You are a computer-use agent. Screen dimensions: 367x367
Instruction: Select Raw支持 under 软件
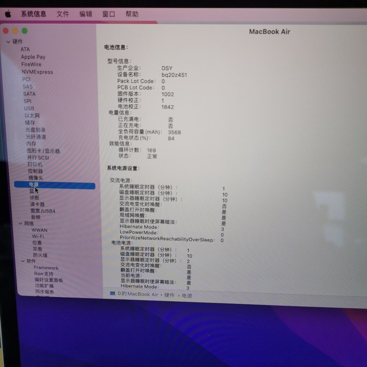44,274
